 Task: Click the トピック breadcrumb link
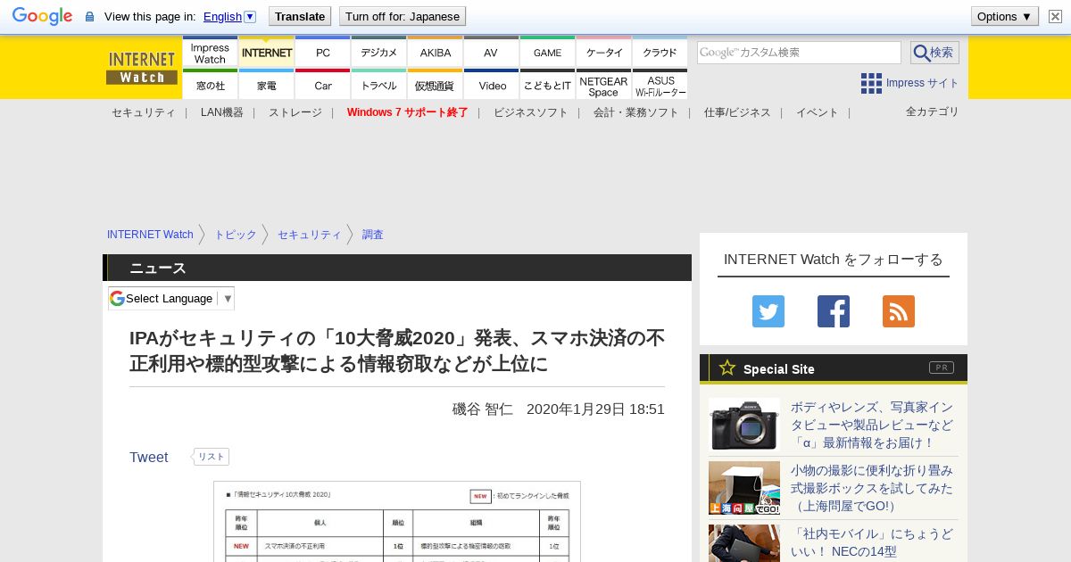(235, 235)
